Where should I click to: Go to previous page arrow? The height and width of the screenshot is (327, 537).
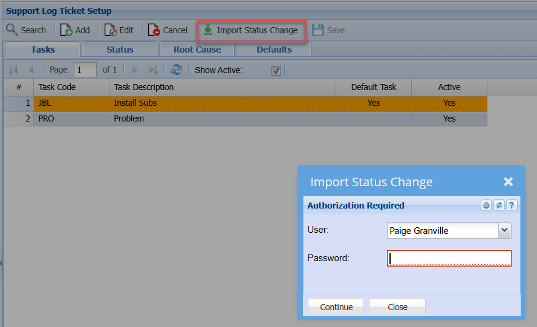click(31, 70)
